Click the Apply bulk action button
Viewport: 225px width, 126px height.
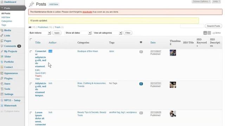pyautogui.click(x=57, y=33)
